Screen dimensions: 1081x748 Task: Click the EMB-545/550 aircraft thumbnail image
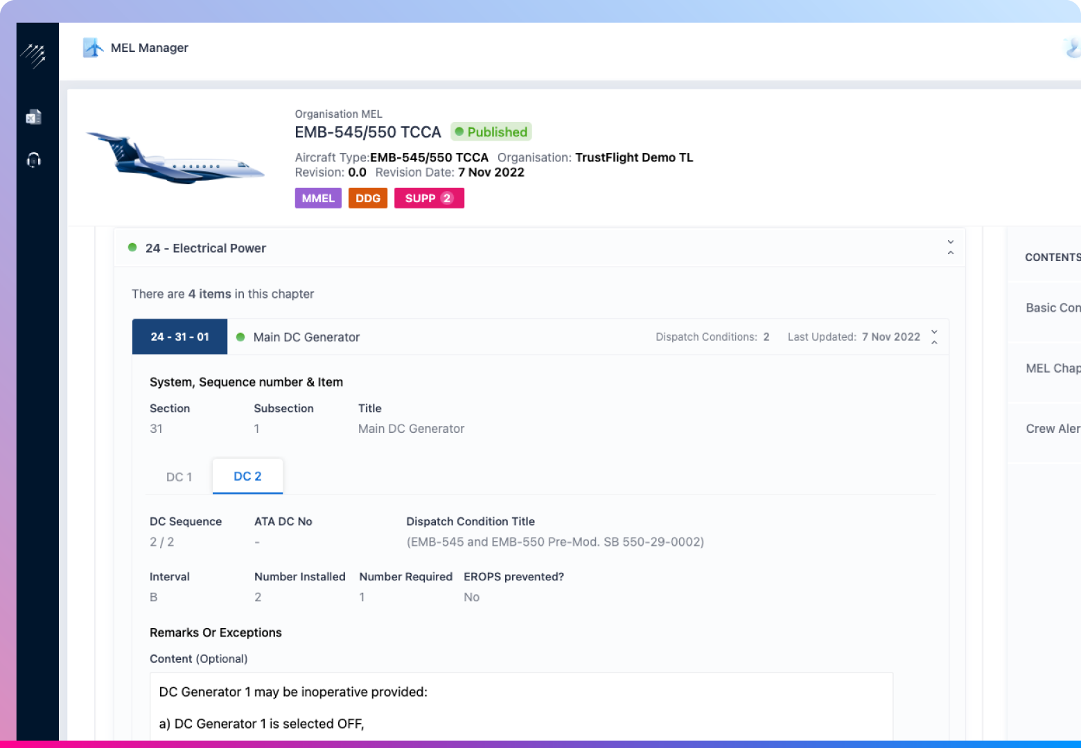click(175, 159)
